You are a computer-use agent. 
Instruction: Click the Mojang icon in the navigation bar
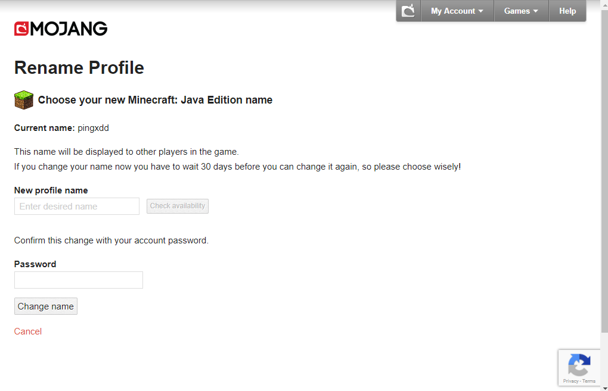click(x=408, y=11)
